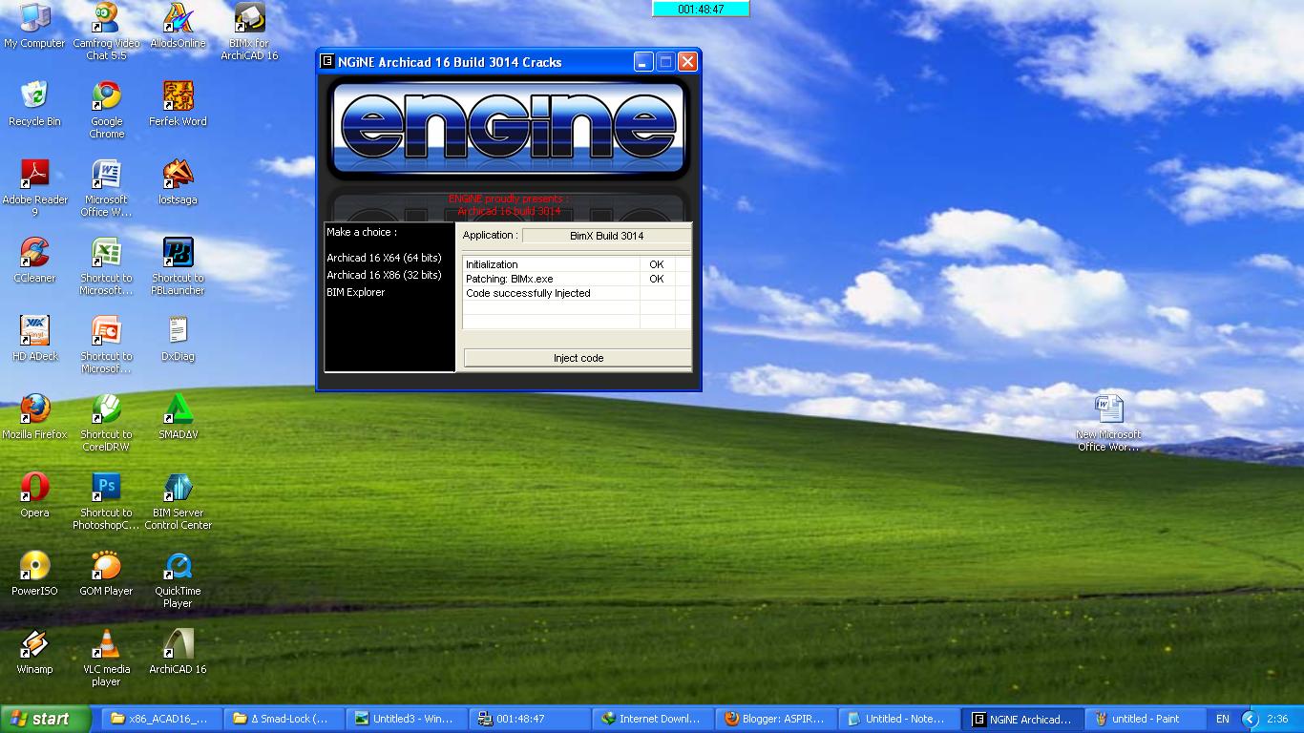Open SMADAV desktop icon
Image resolution: width=1304 pixels, height=733 pixels.
tap(178, 417)
